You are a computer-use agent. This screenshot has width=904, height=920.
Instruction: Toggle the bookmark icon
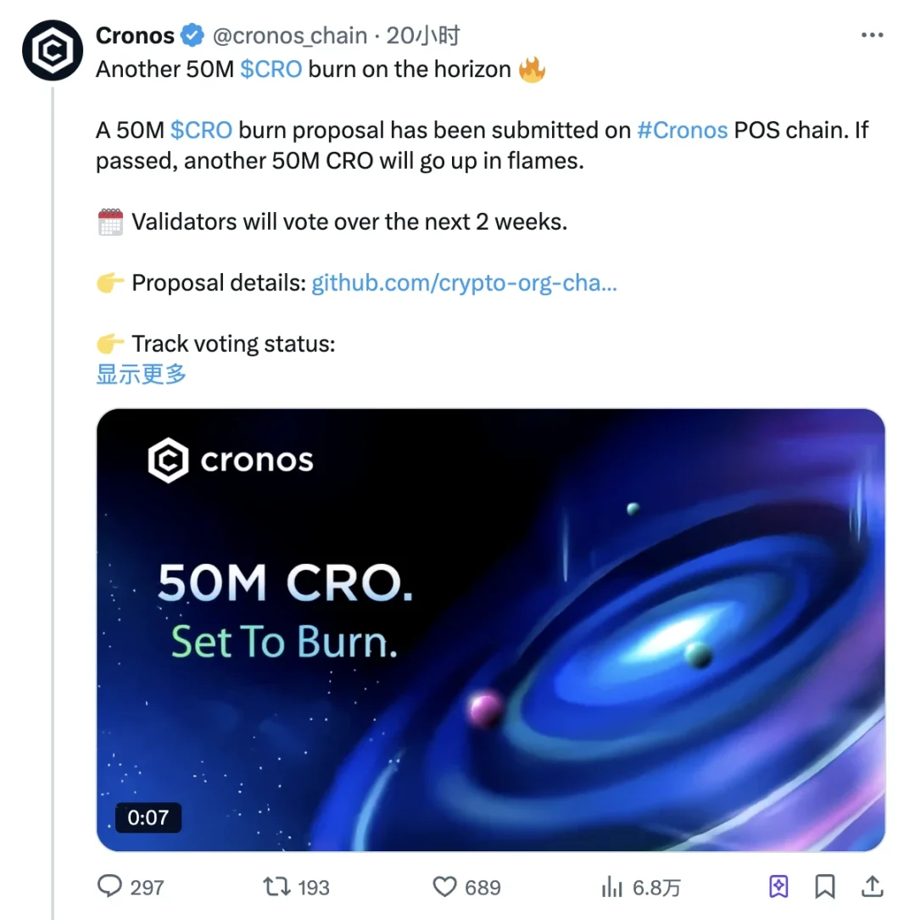824,887
